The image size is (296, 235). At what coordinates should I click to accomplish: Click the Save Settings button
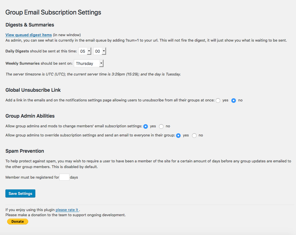(x=21, y=193)
